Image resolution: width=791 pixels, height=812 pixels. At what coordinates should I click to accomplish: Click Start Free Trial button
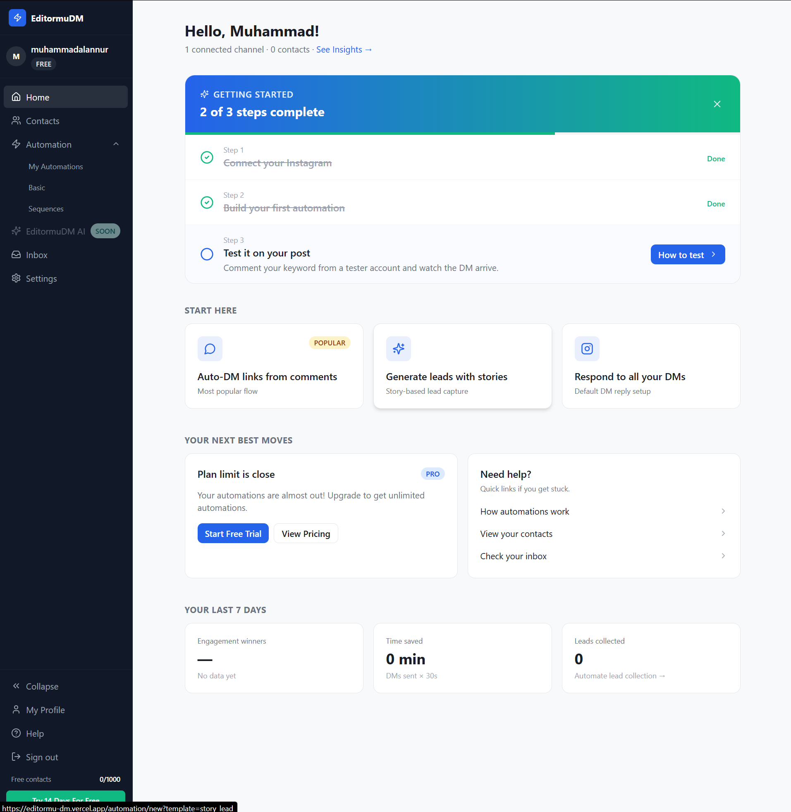(x=233, y=534)
